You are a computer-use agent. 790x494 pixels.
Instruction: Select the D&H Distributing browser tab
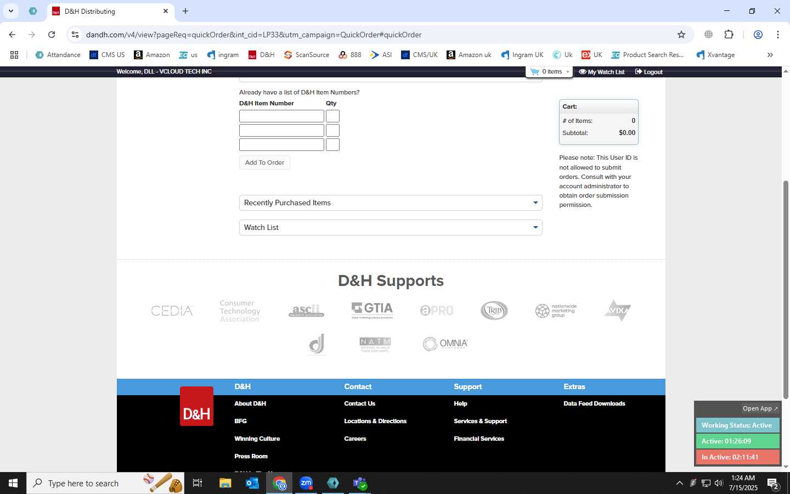pyautogui.click(x=110, y=11)
